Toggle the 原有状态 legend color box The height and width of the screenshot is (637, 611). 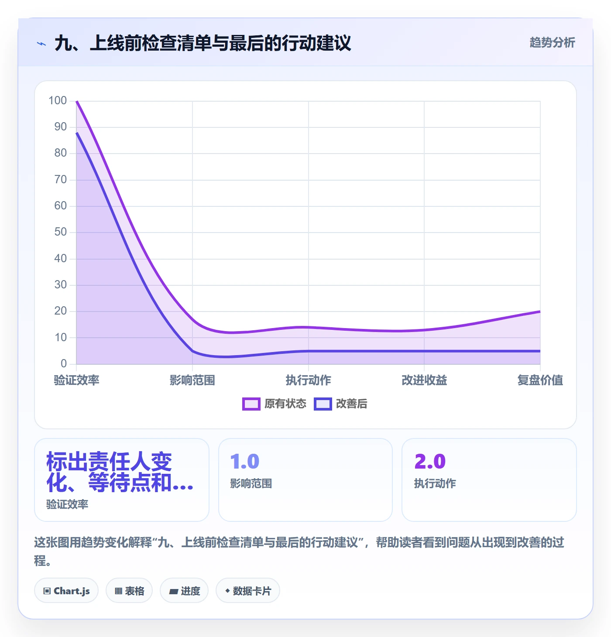(251, 404)
